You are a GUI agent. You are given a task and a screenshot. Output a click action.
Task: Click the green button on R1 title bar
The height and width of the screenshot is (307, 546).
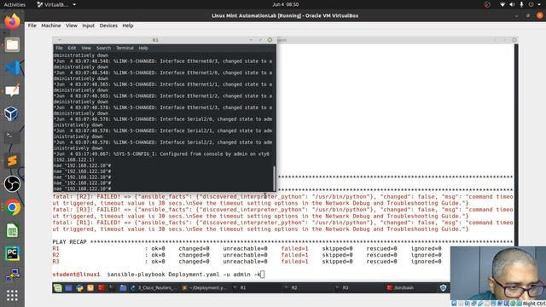click(x=270, y=40)
